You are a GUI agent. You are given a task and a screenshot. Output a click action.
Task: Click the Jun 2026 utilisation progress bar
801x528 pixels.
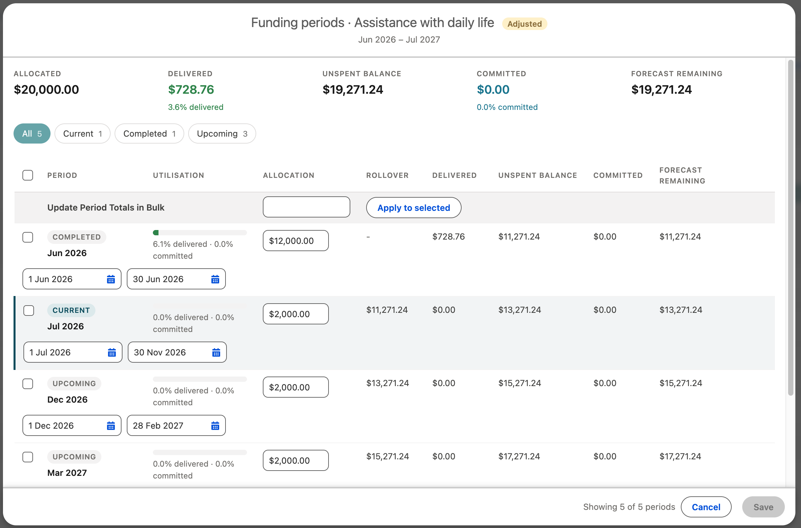pos(200,233)
